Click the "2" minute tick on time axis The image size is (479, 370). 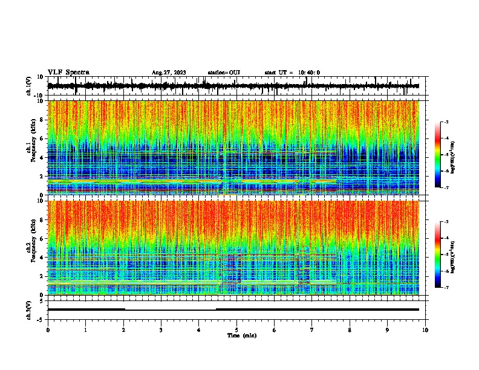click(123, 330)
